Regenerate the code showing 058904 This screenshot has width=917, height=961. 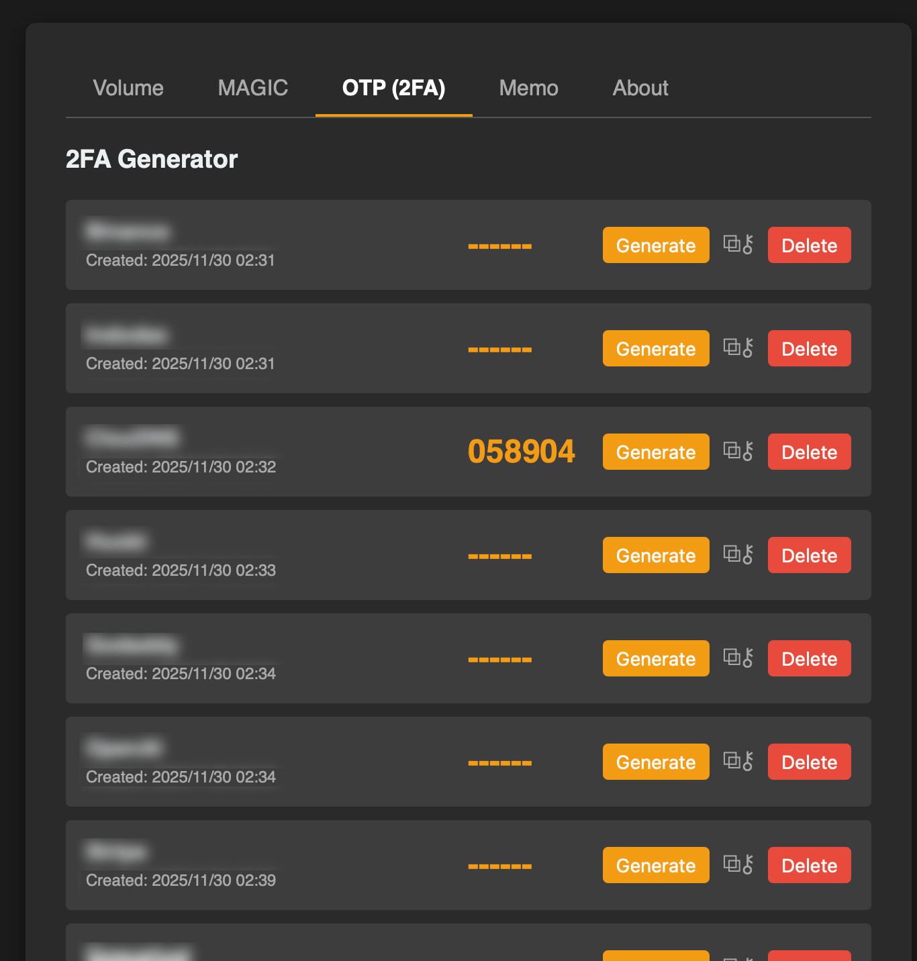tap(656, 452)
